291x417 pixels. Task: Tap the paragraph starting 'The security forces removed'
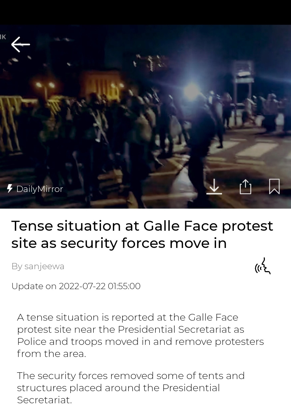point(131,388)
